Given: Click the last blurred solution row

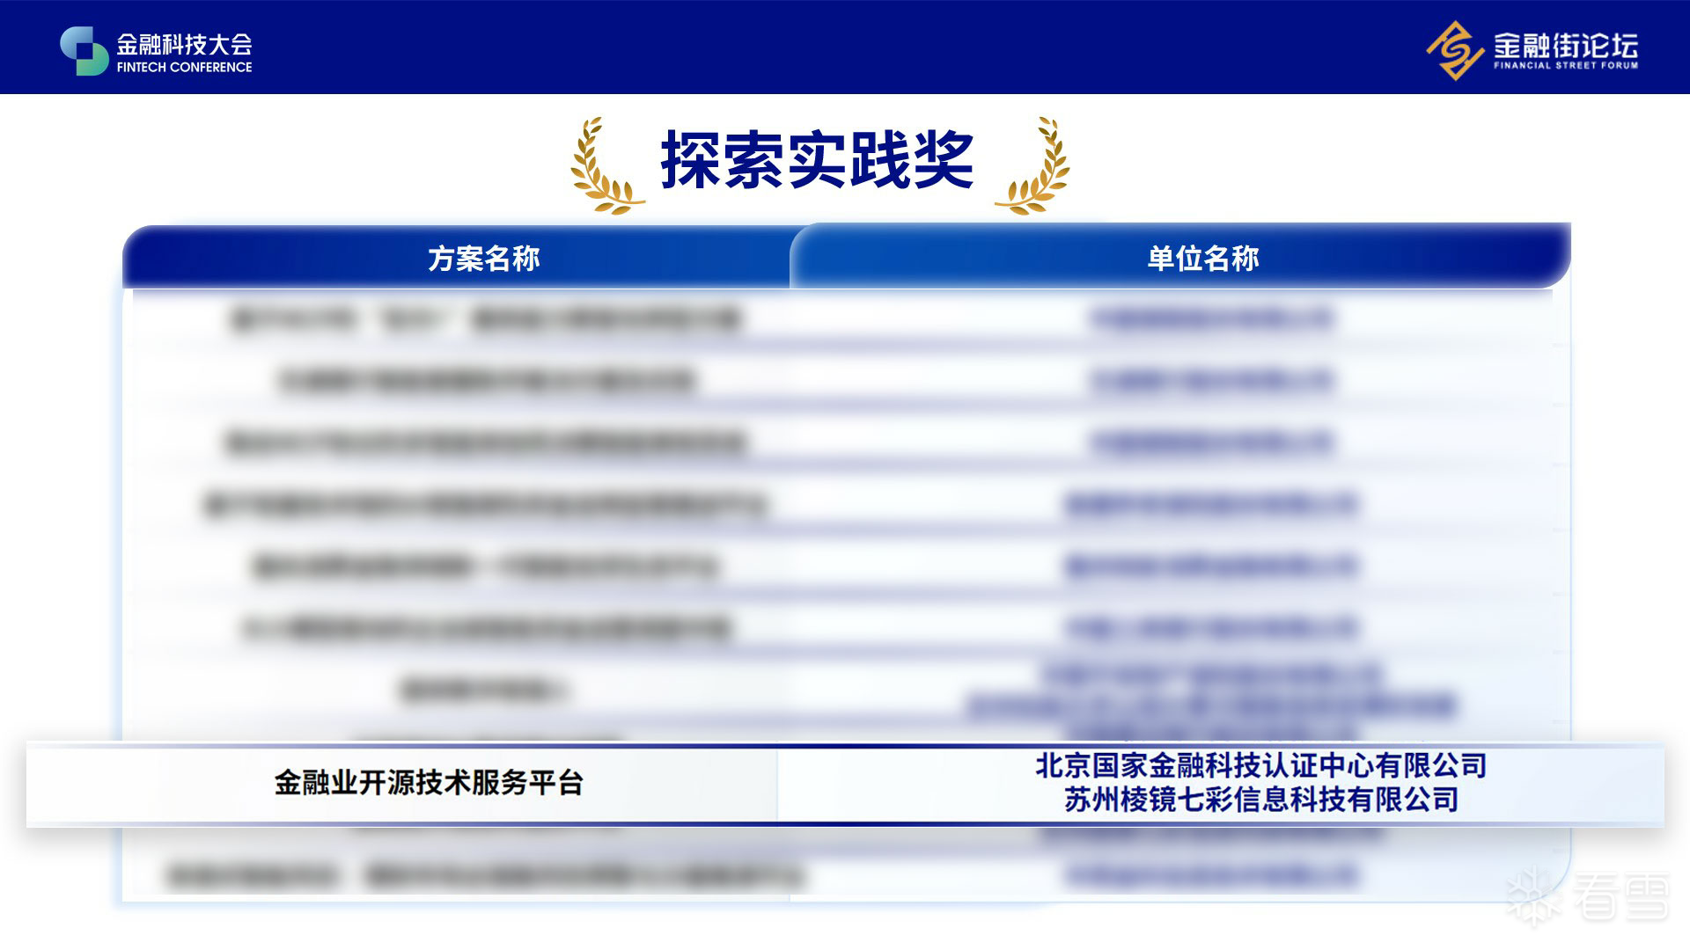Looking at the screenshot, I should tap(484, 876).
